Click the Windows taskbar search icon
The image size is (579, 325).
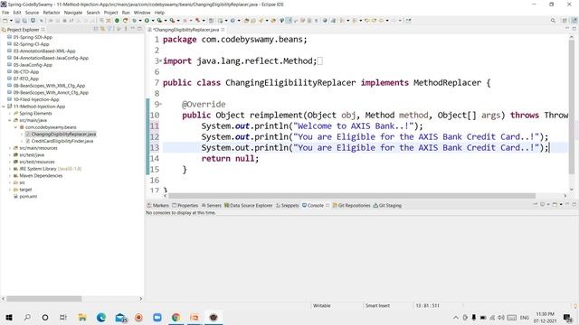click(27, 317)
